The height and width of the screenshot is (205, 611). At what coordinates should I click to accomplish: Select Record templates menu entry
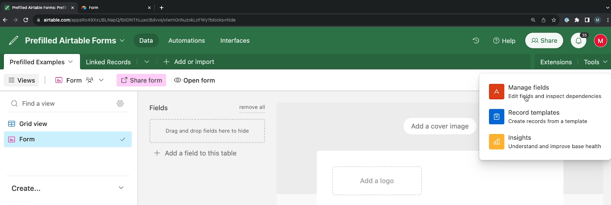545,116
